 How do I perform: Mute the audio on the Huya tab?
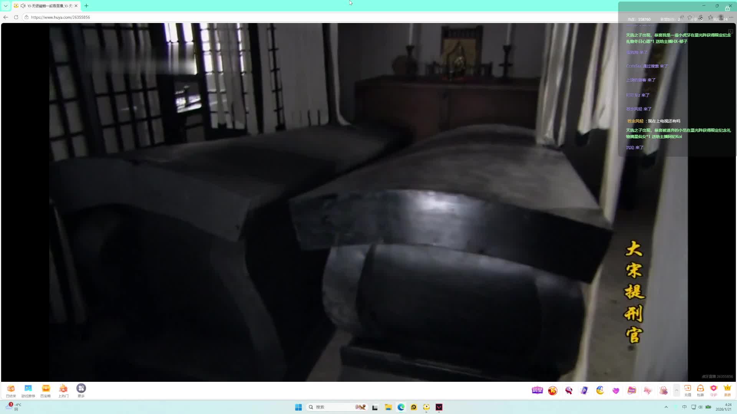(x=23, y=6)
